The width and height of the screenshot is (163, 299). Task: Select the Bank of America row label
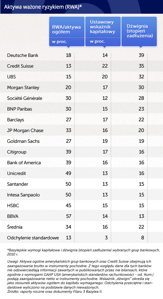pyautogui.click(x=24, y=163)
